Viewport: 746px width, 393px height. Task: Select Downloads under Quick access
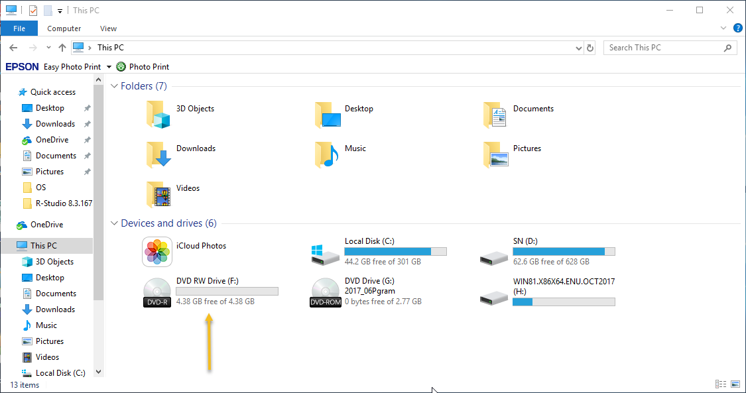pyautogui.click(x=55, y=123)
